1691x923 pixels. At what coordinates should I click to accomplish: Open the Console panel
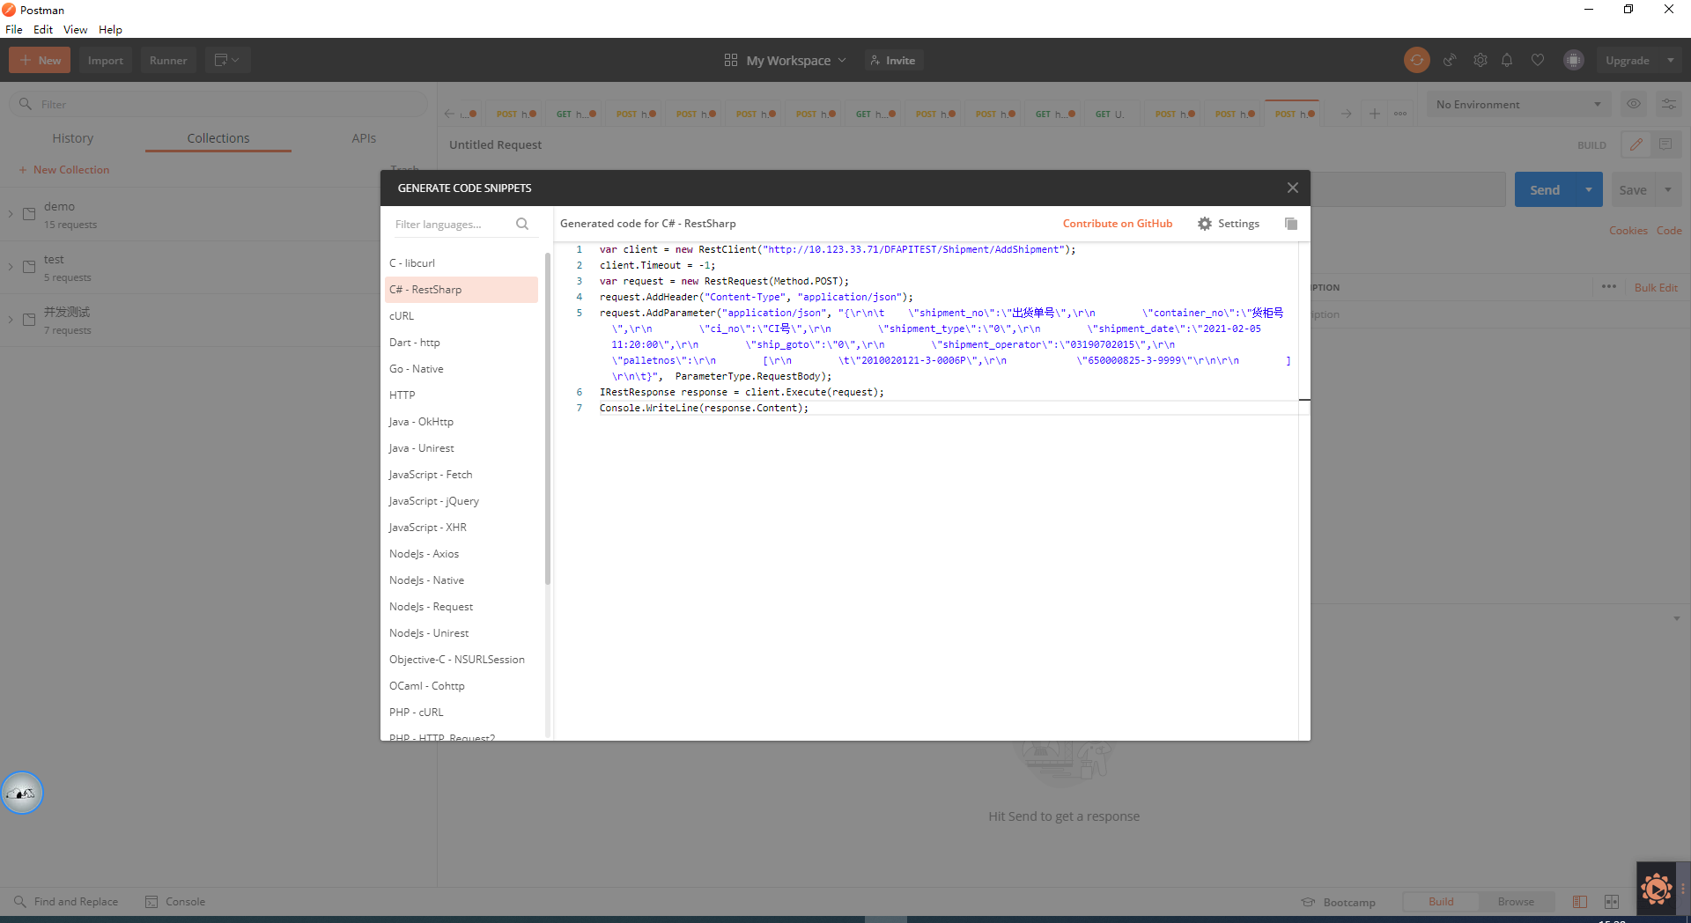tap(175, 901)
